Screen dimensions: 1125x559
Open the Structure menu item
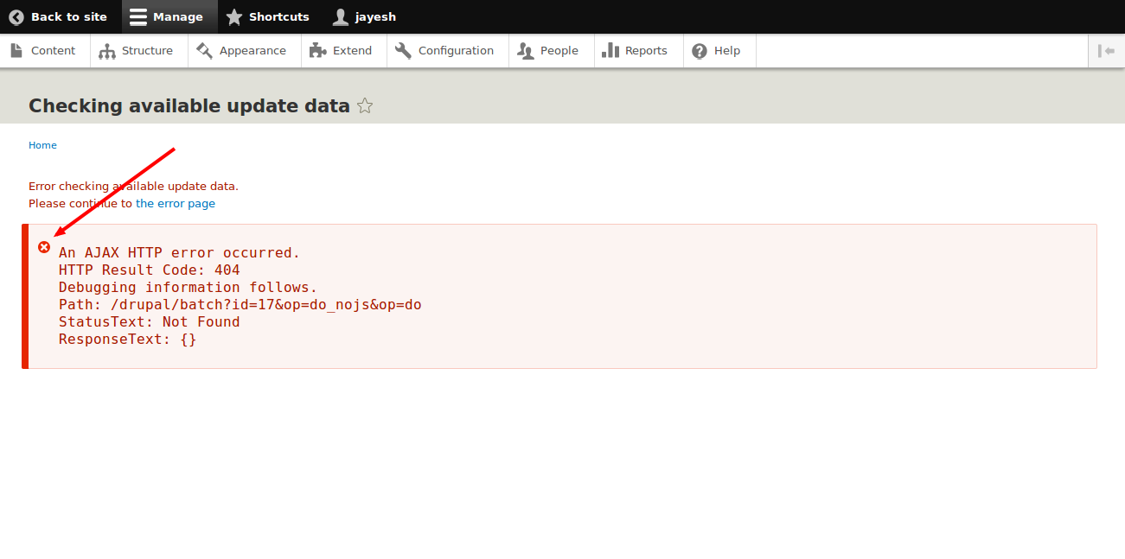point(136,51)
